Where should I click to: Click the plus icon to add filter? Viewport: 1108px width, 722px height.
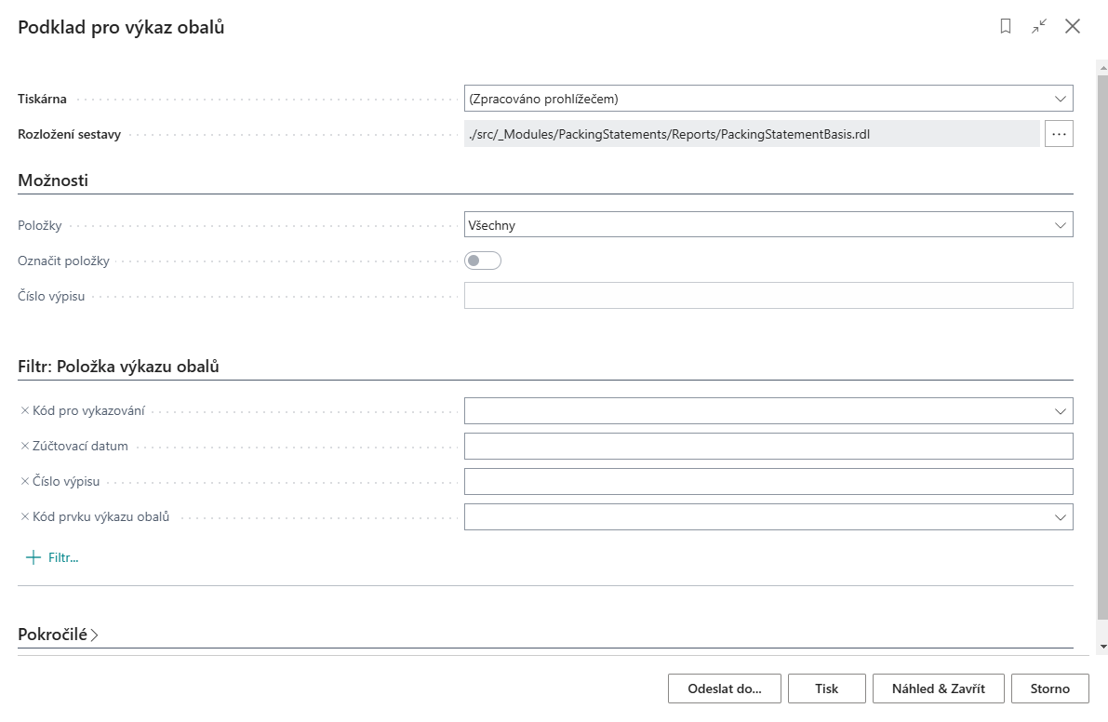point(33,557)
